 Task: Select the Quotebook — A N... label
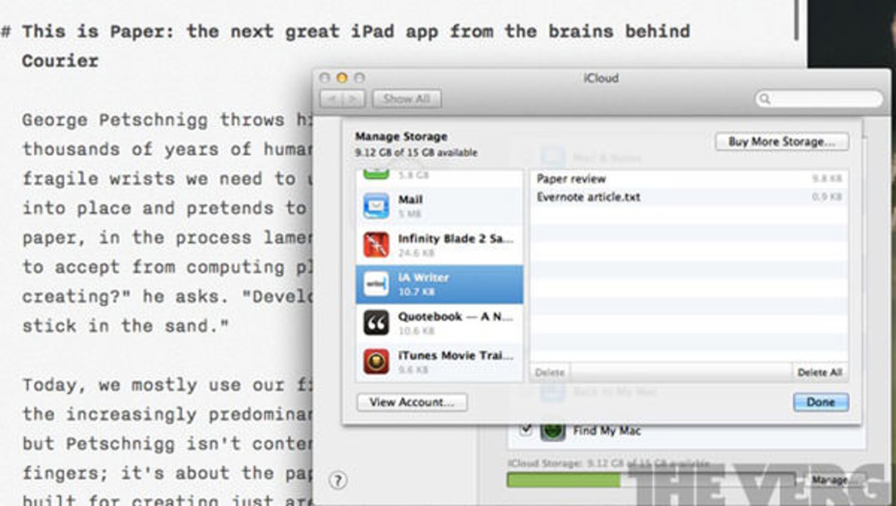click(455, 317)
